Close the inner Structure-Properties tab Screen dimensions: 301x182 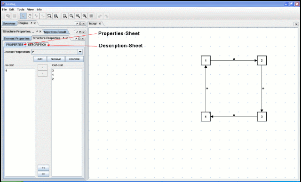pyautogui.click(x=67, y=38)
